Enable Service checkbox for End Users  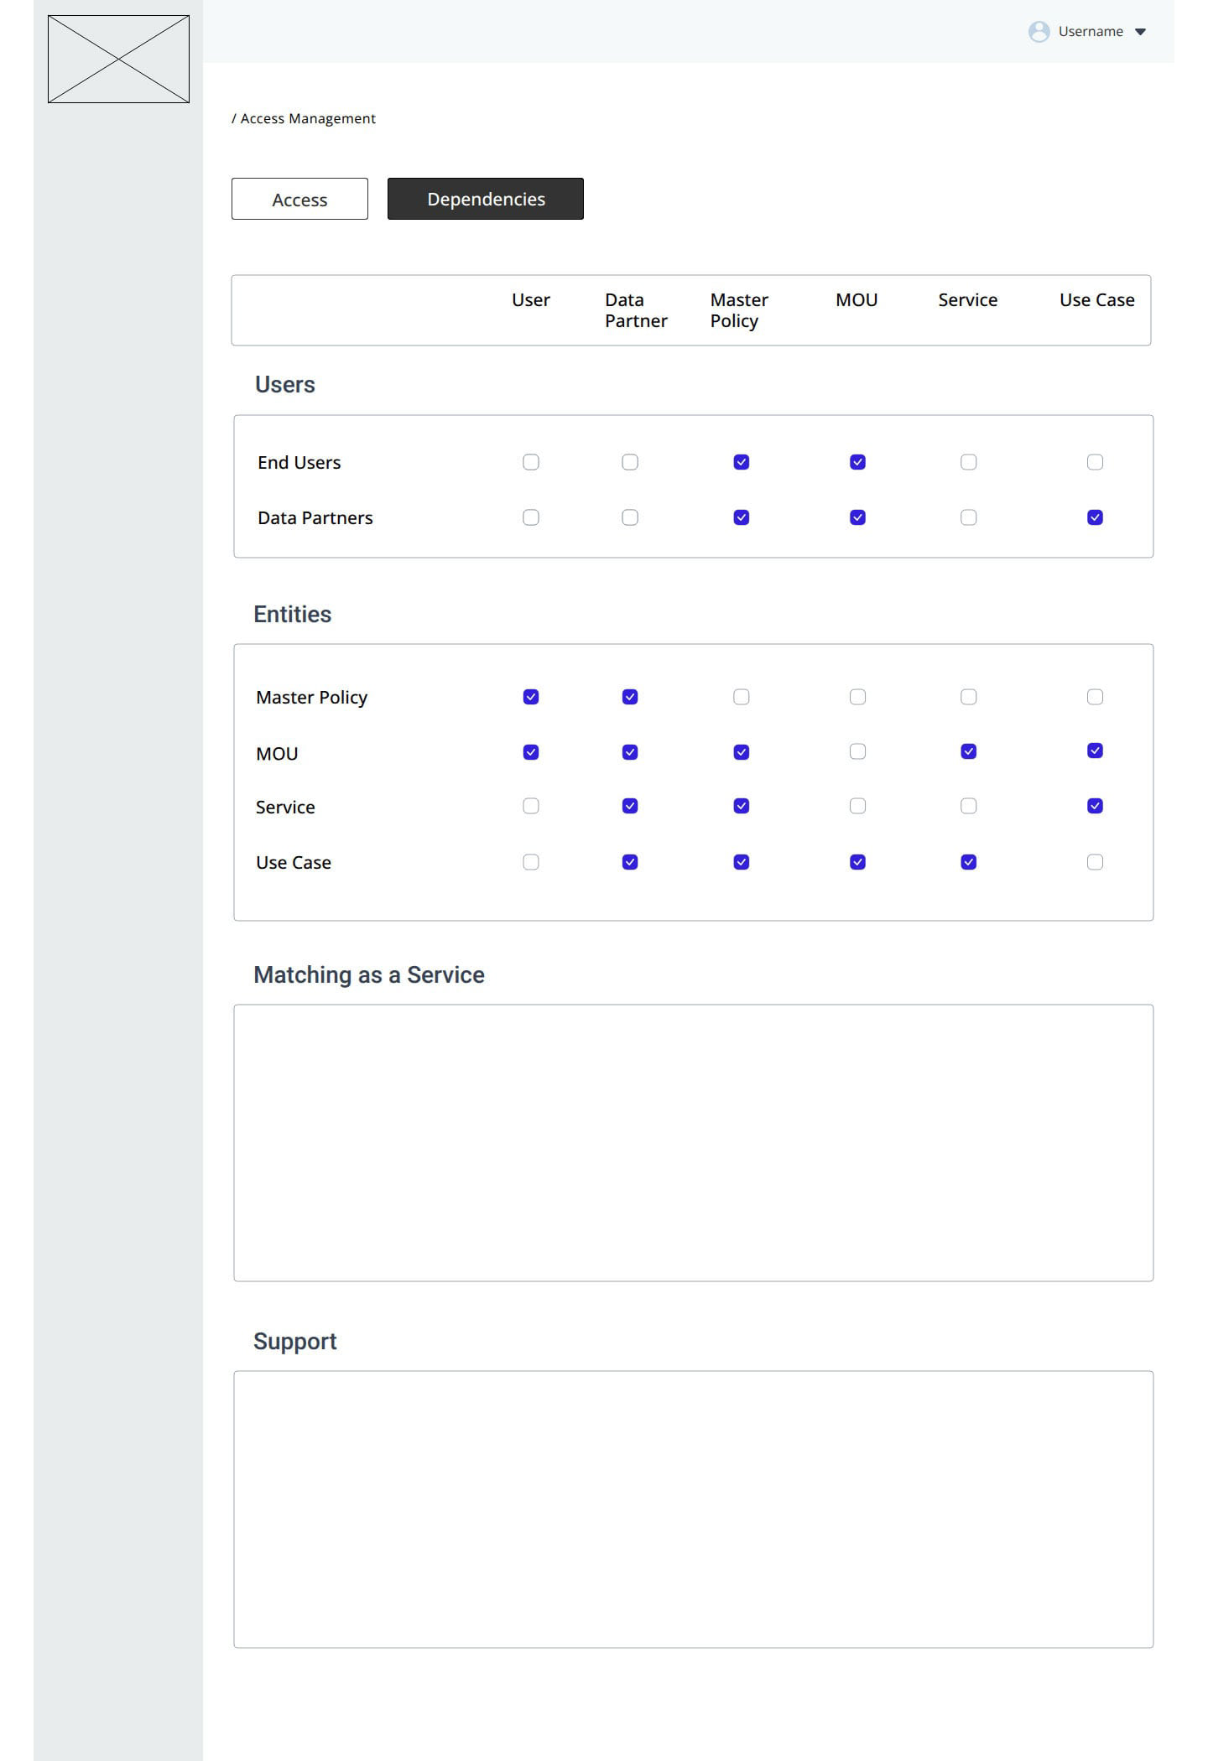[x=968, y=462]
